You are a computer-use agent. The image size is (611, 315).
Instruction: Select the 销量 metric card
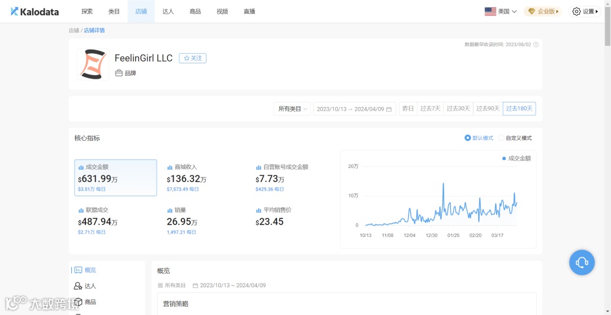click(x=205, y=221)
